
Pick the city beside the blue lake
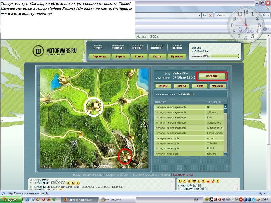pyautogui.click(x=63, y=80)
